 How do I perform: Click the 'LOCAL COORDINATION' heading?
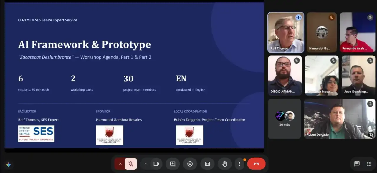[x=191, y=112]
